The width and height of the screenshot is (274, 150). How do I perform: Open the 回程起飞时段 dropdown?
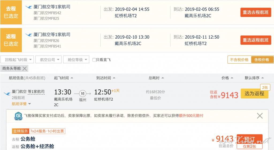pyautogui.click(x=17, y=60)
